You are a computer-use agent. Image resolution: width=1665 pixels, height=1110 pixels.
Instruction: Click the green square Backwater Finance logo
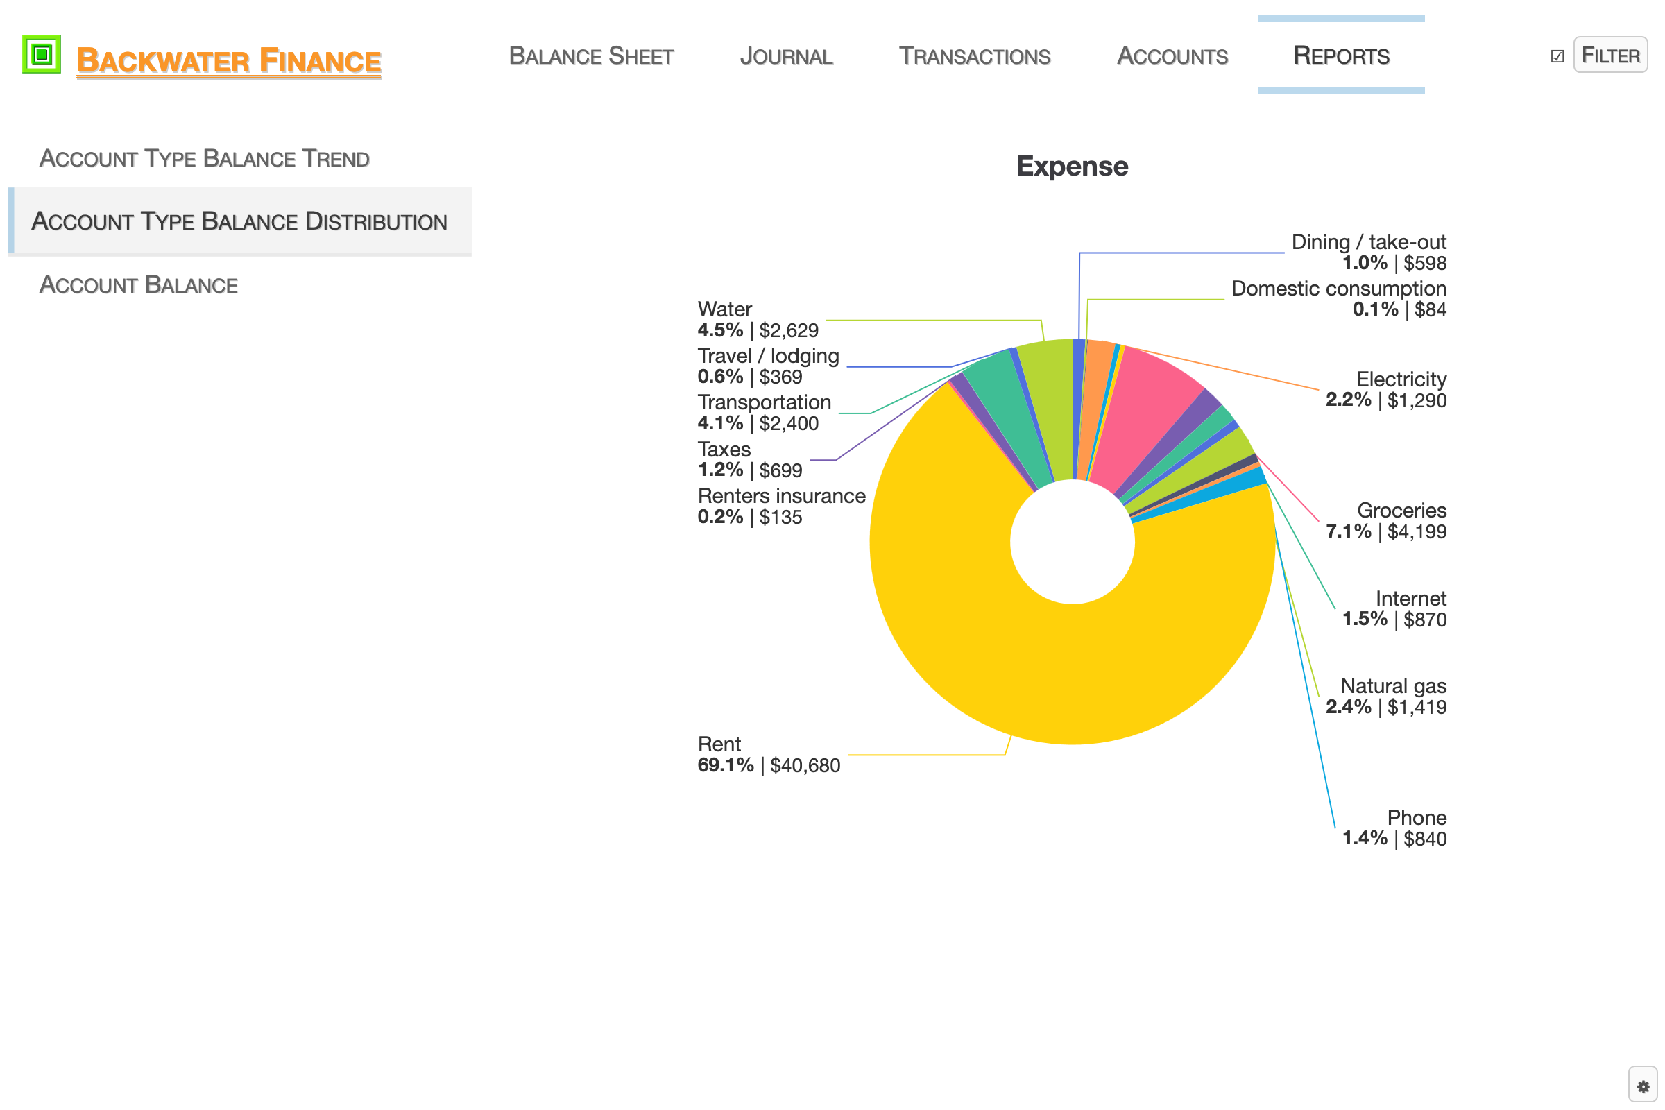[x=41, y=54]
